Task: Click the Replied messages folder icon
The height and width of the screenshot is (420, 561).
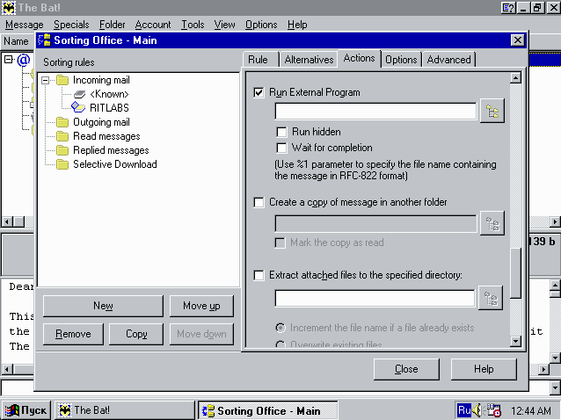Action: pyautogui.click(x=62, y=150)
